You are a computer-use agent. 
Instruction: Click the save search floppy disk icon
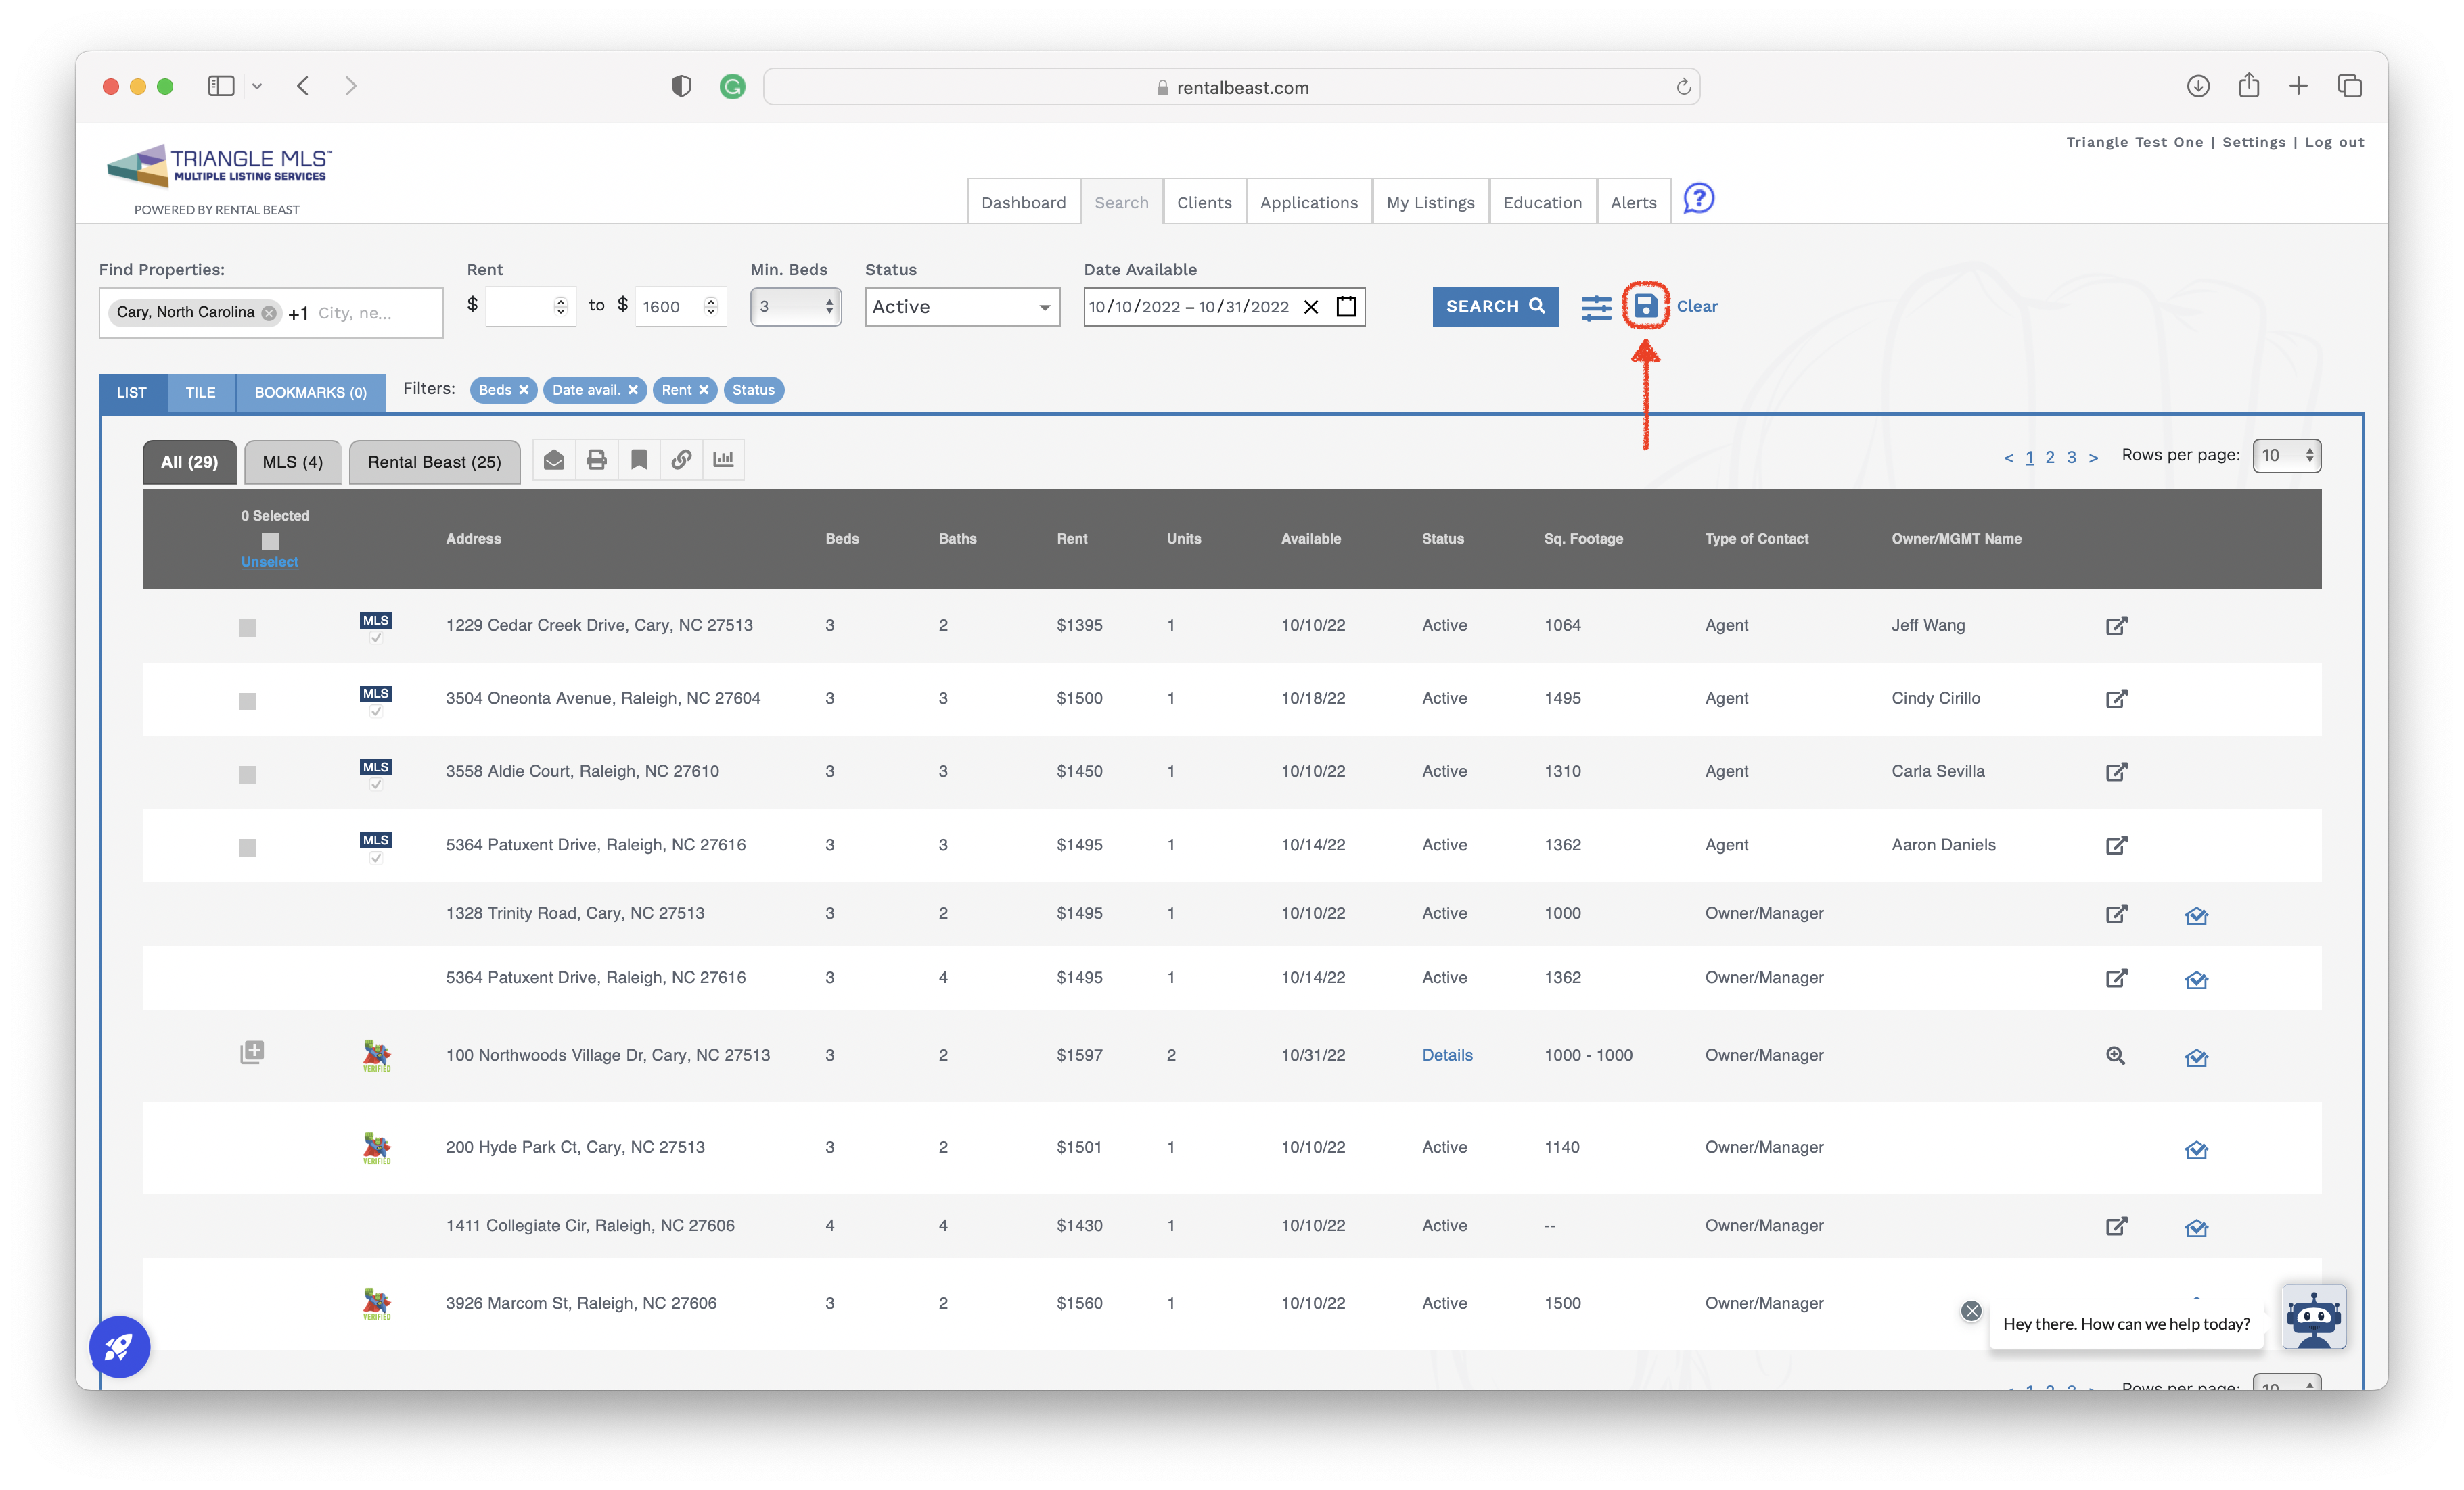pos(1645,306)
